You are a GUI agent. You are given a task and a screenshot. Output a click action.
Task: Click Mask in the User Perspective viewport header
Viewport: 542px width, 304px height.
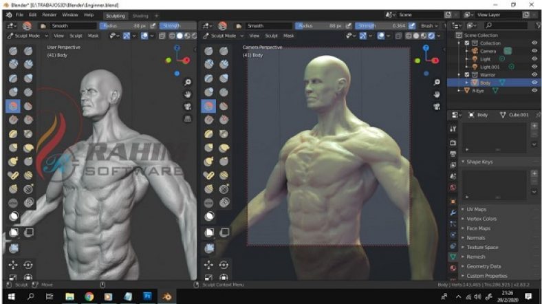[x=94, y=35]
